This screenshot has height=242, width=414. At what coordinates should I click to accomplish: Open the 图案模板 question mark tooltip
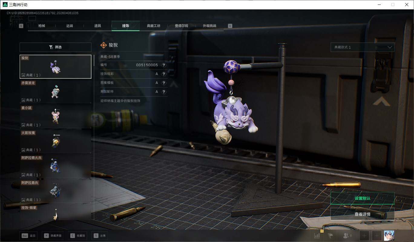click(x=164, y=83)
